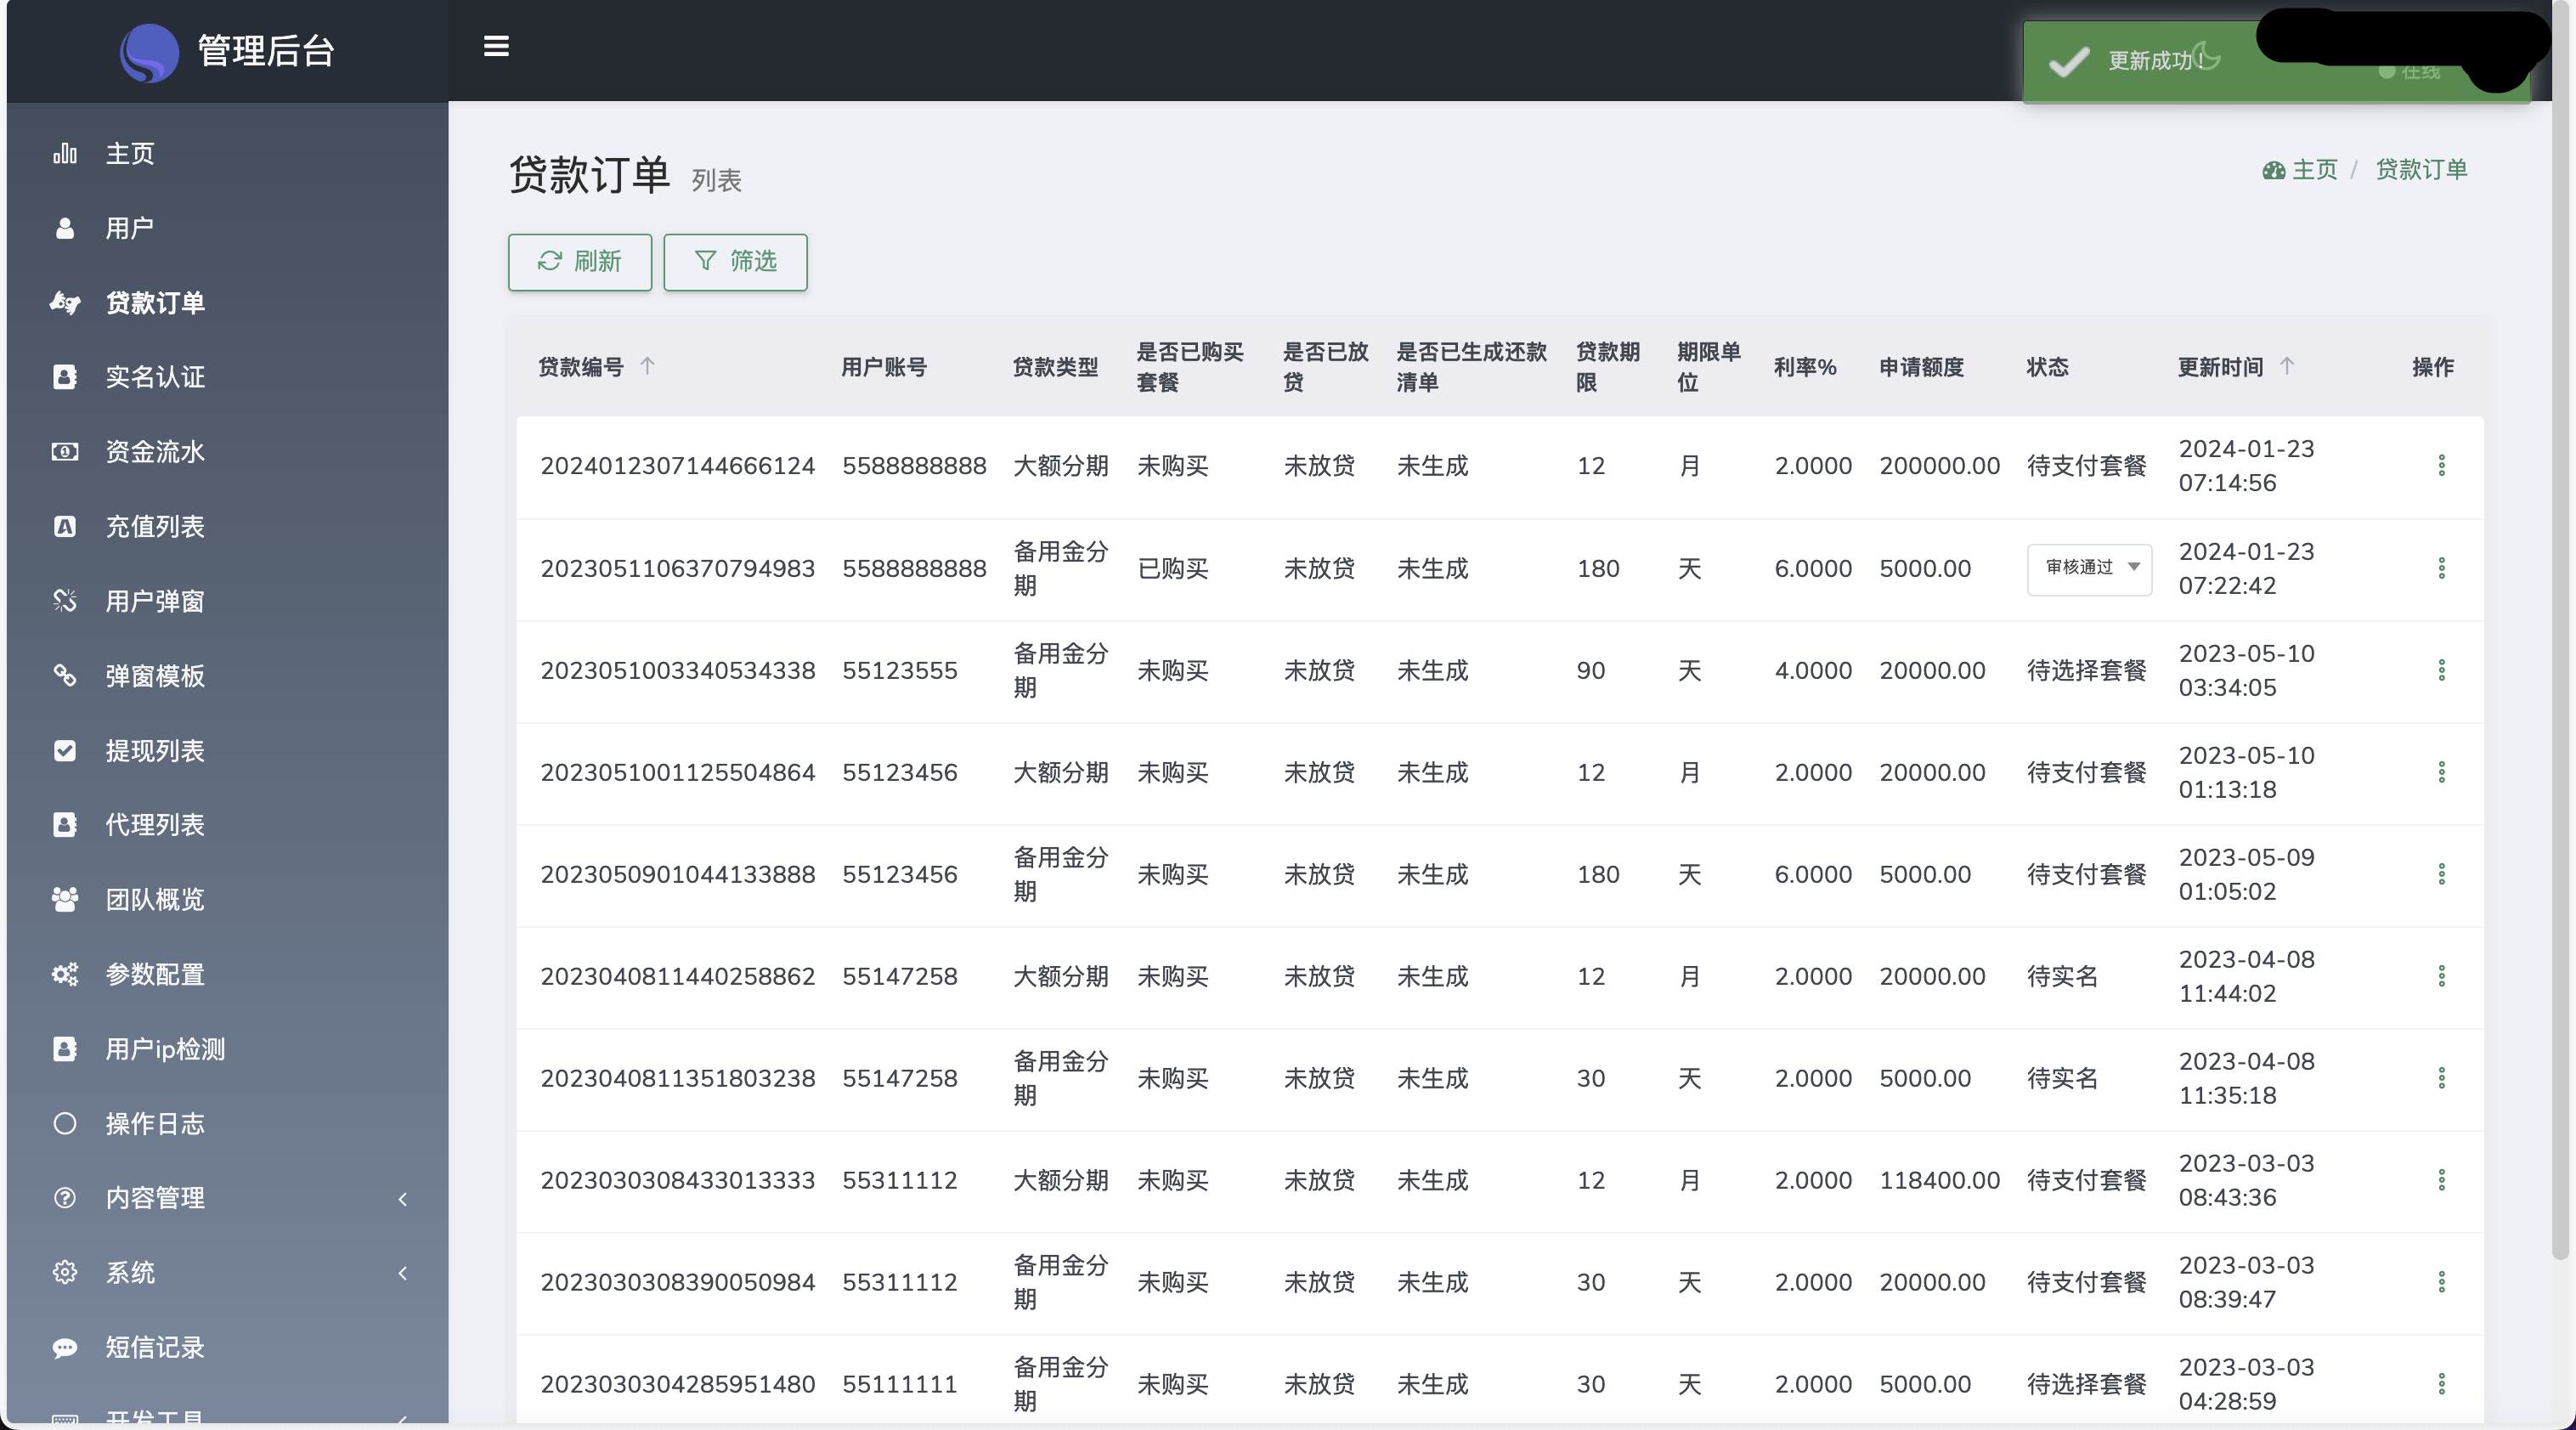This screenshot has height=1430, width=2576.
Task: Click the 刷新 refresh button
Action: pyautogui.click(x=579, y=262)
